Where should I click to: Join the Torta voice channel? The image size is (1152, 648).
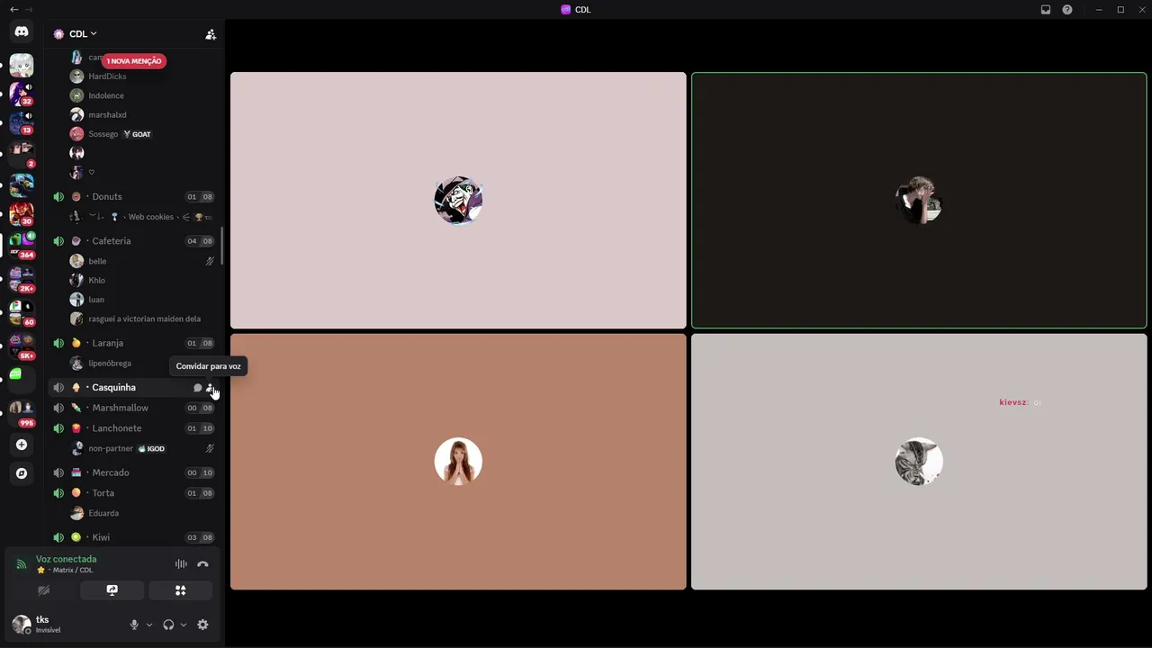click(x=132, y=493)
